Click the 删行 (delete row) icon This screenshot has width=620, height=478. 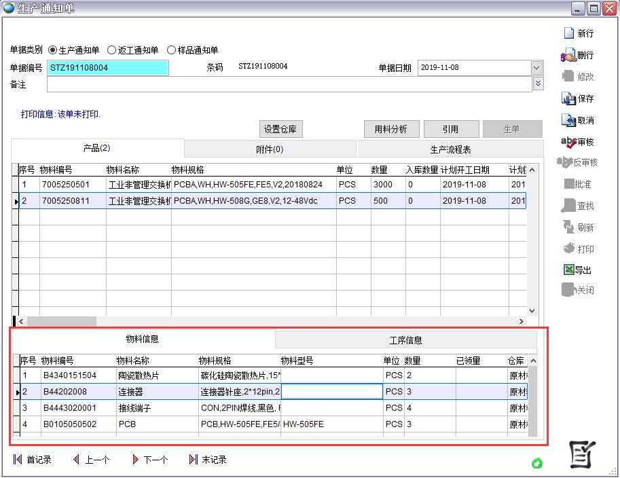click(568, 55)
